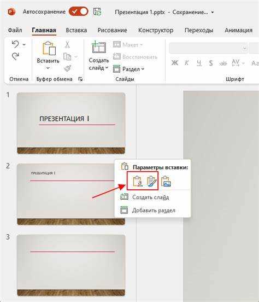The height and width of the screenshot is (302, 259).
Task: Expand the Undo history dropdown arrow
Action: (x=24, y=45)
